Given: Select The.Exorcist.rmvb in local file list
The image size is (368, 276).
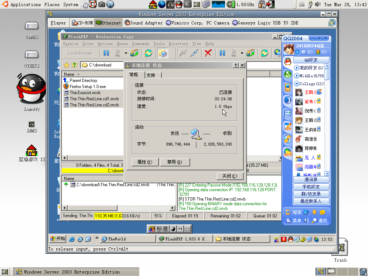Looking at the screenshot, I should 85,93.
